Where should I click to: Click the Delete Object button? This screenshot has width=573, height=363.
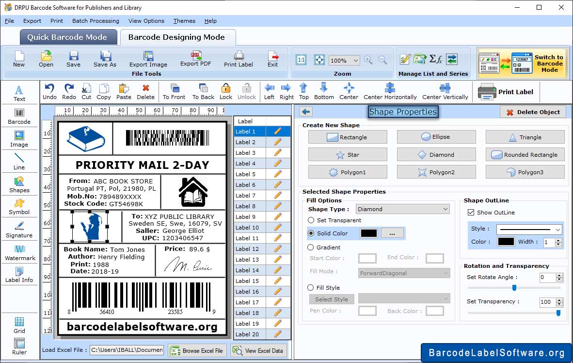533,112
